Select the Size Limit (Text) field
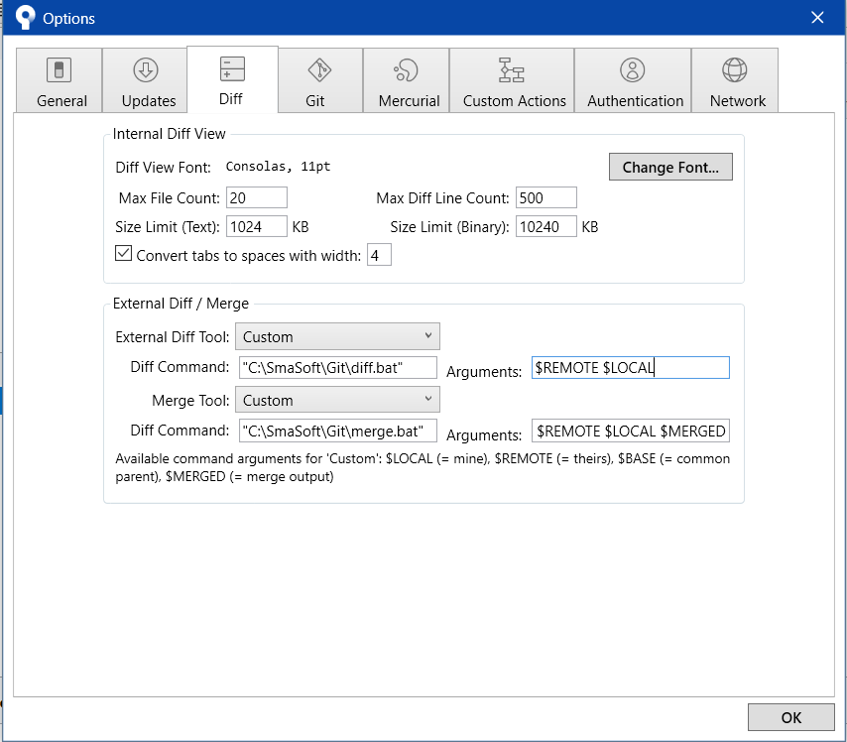This screenshot has height=742, width=847. click(x=257, y=226)
